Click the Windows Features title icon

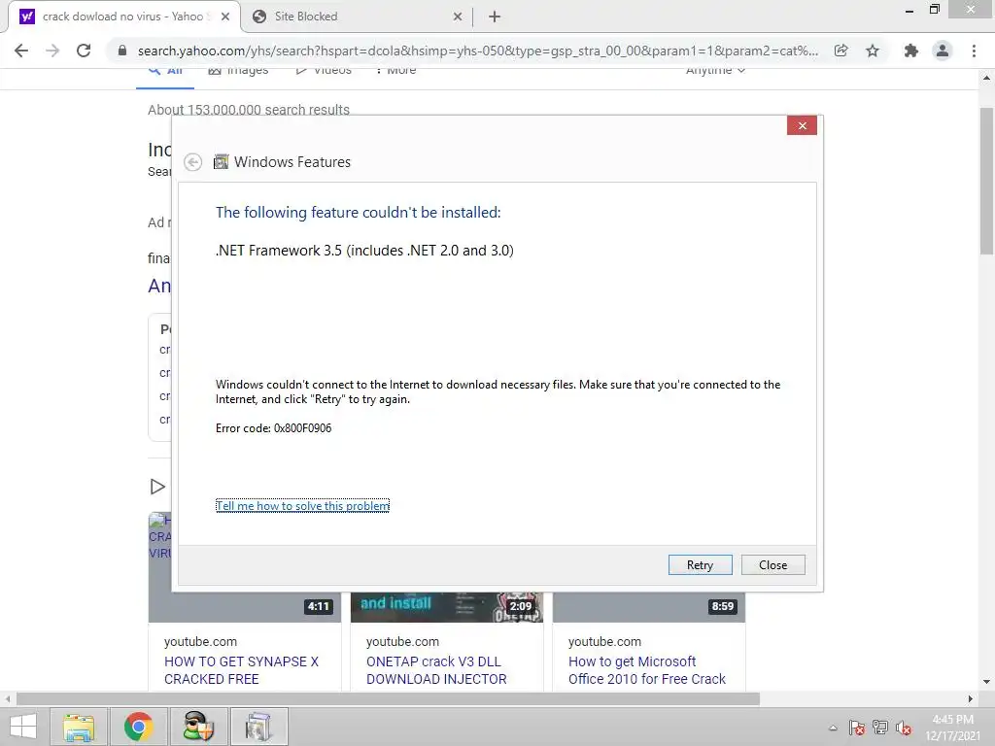[x=221, y=162]
